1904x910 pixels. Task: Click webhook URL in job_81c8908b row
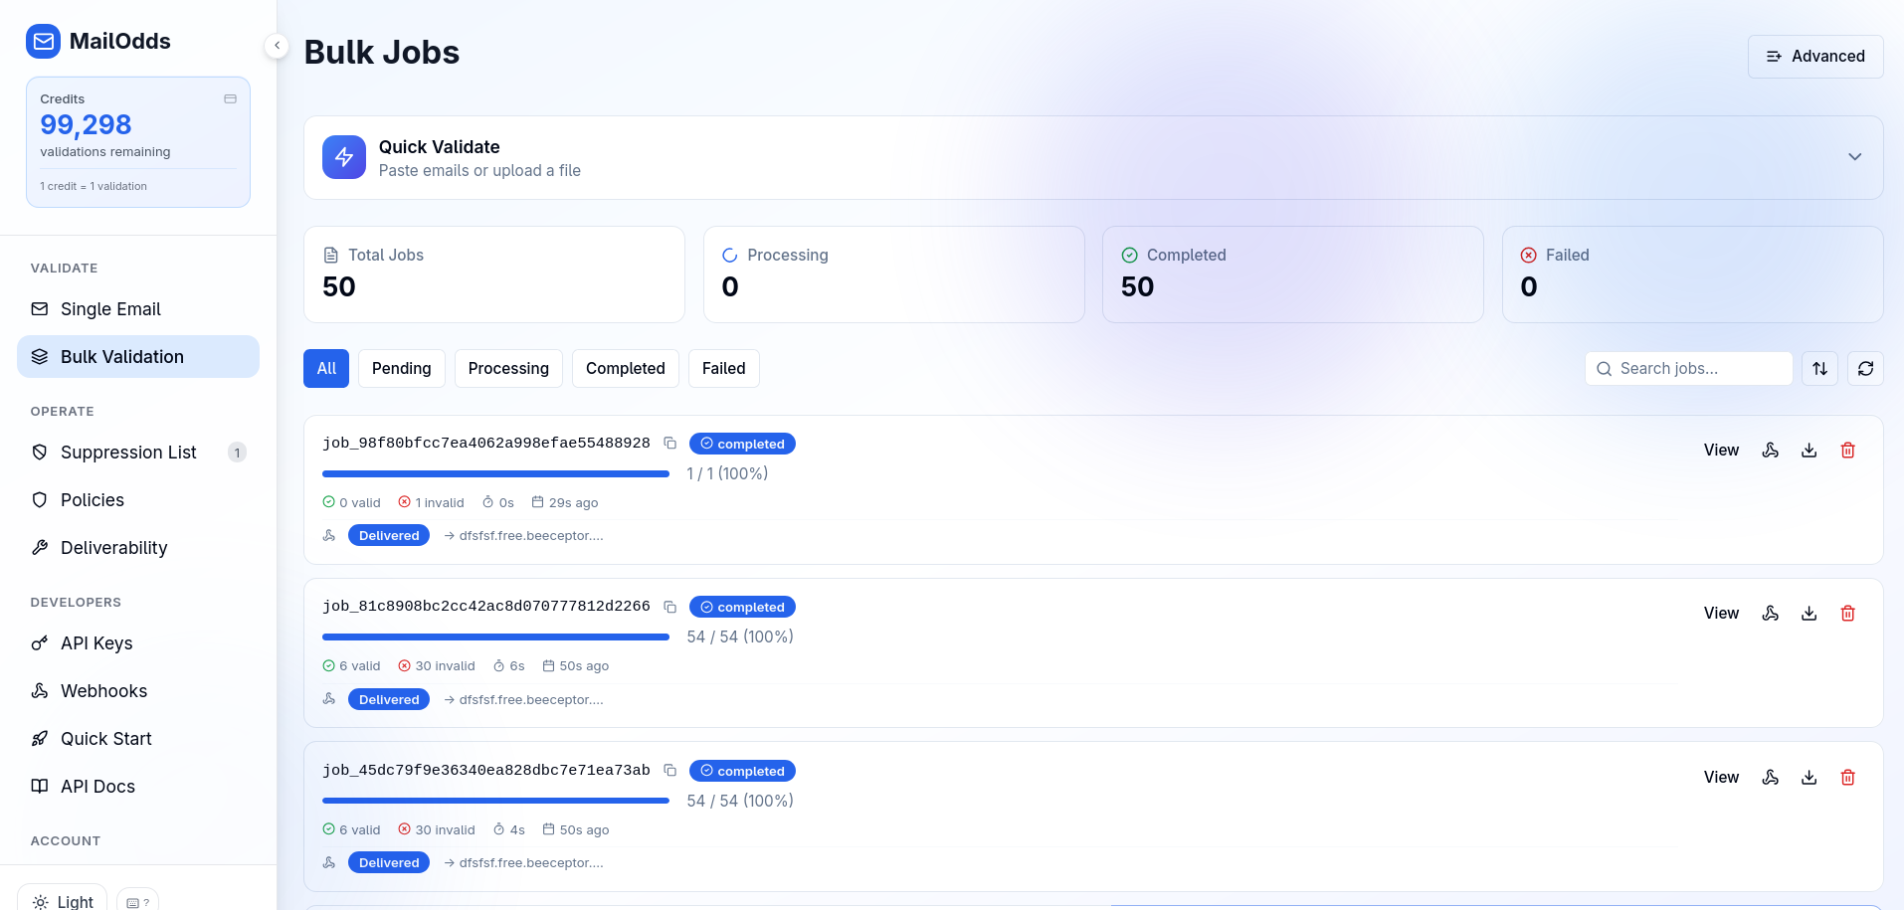(531, 700)
